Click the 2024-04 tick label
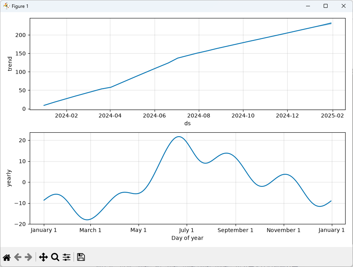The height and width of the screenshot is (267, 353). [x=110, y=116]
